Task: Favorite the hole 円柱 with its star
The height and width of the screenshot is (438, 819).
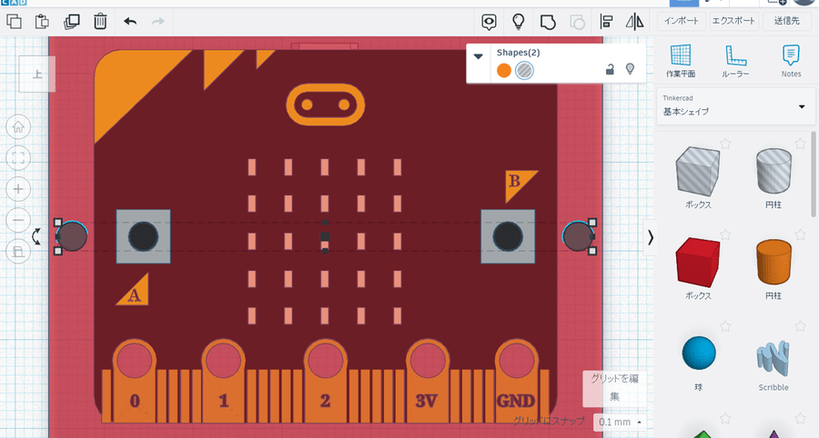Action: pos(800,144)
